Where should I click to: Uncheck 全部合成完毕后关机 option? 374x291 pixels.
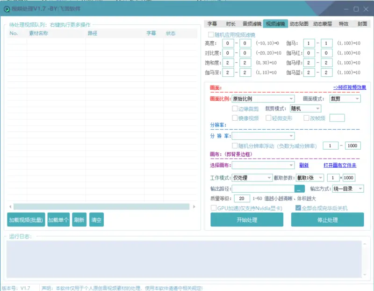(x=298, y=208)
